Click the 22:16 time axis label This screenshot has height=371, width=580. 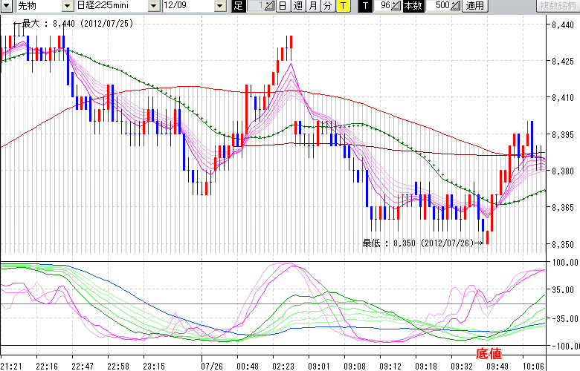click(x=47, y=367)
